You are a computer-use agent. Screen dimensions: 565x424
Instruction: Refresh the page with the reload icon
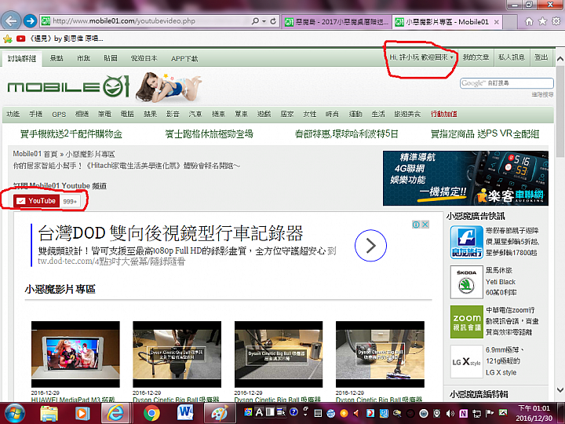[x=273, y=21]
